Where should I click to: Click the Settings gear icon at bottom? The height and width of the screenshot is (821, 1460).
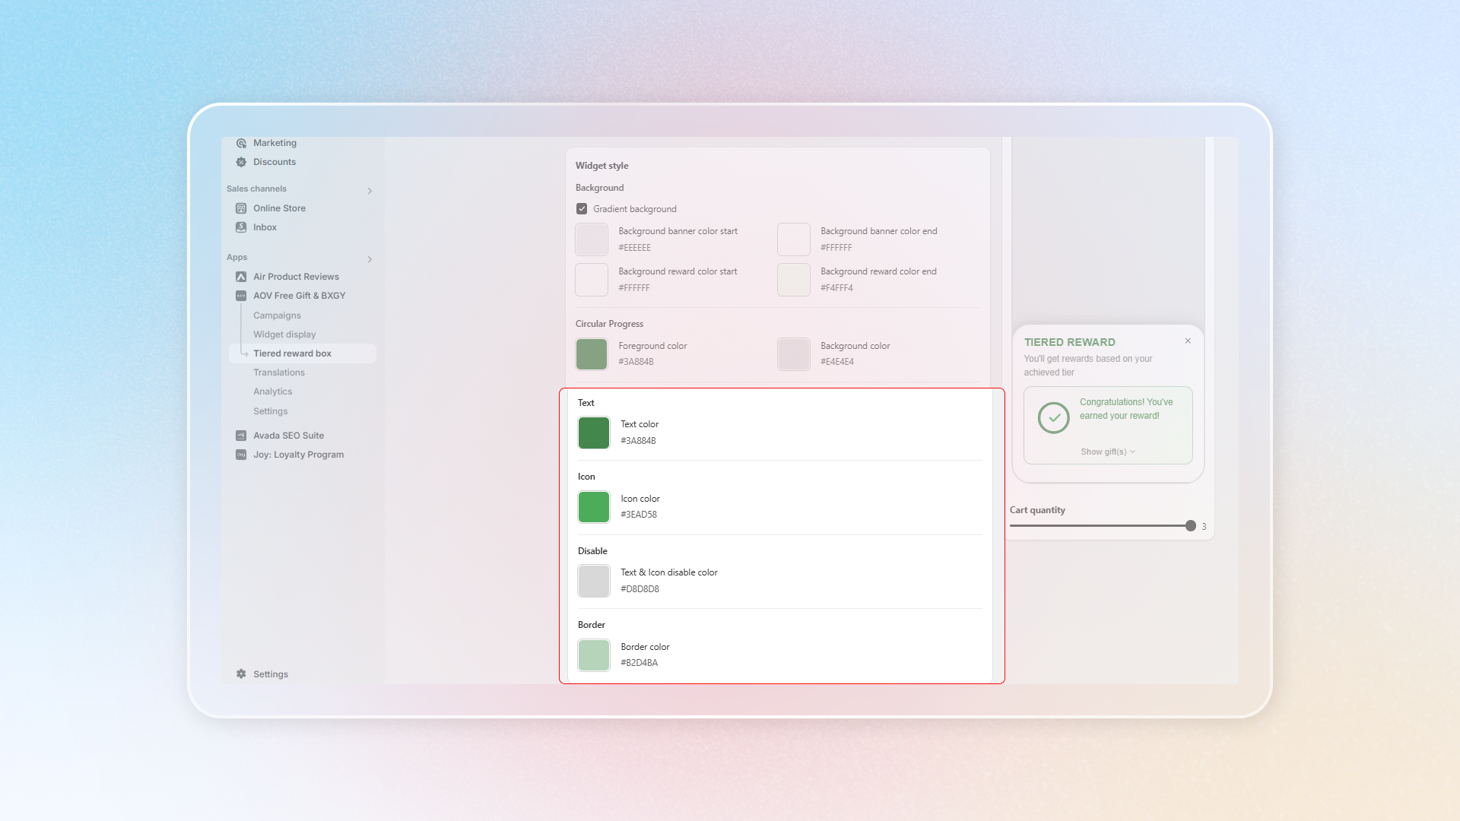(x=241, y=674)
